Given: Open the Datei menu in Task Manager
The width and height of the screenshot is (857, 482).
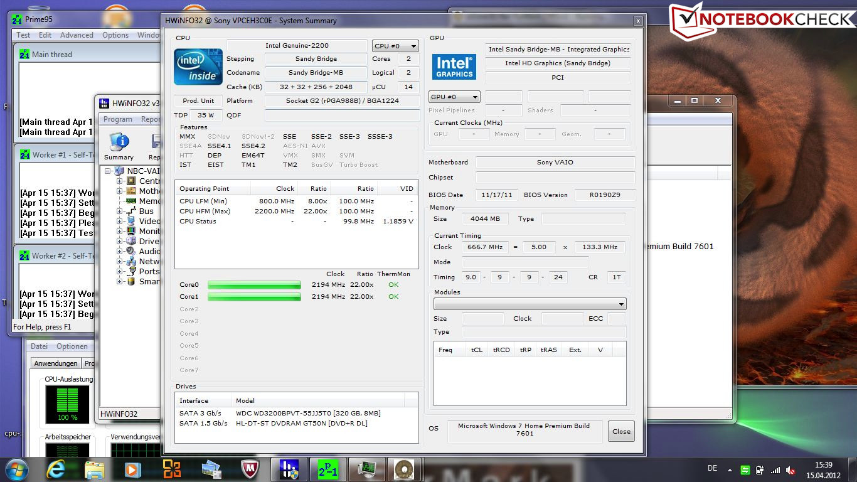Looking at the screenshot, I should 39,346.
